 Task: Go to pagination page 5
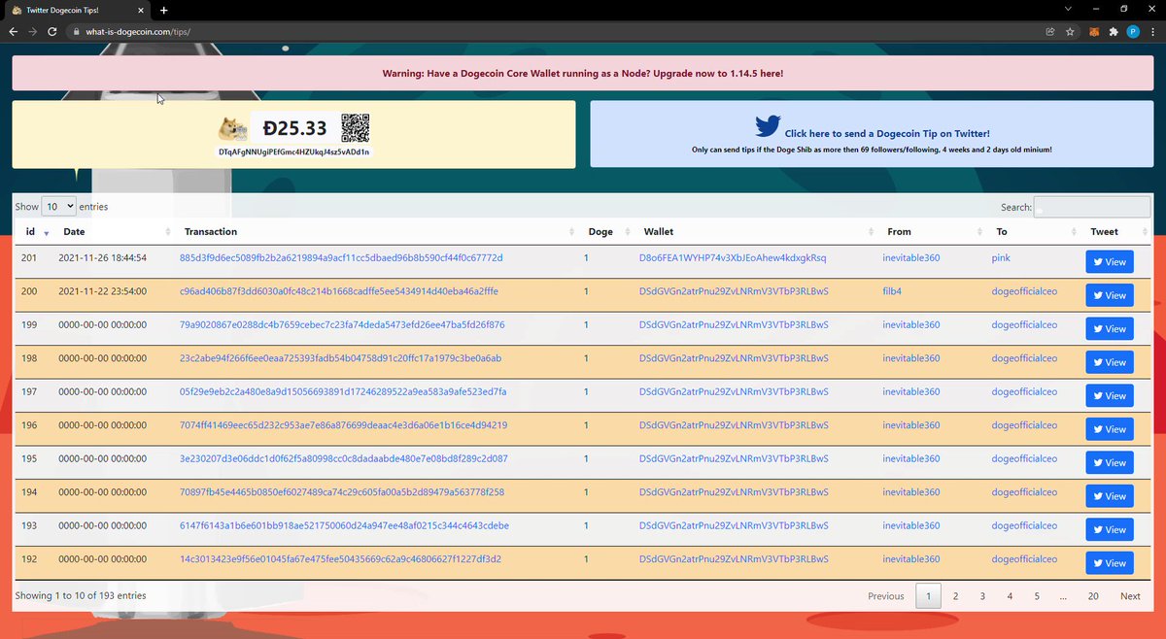point(1037,596)
